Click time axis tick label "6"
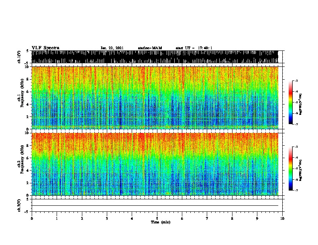Screen dimensions: 318x245 point(182,219)
